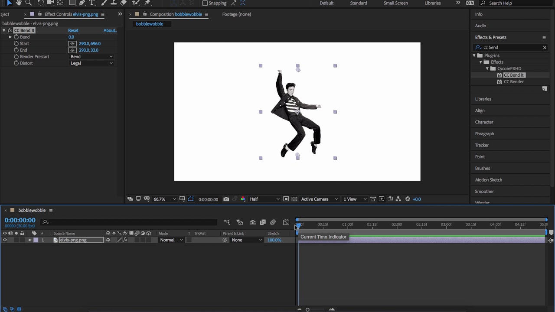555x312 pixels.
Task: Expand the Bend property
Action: coord(10,37)
